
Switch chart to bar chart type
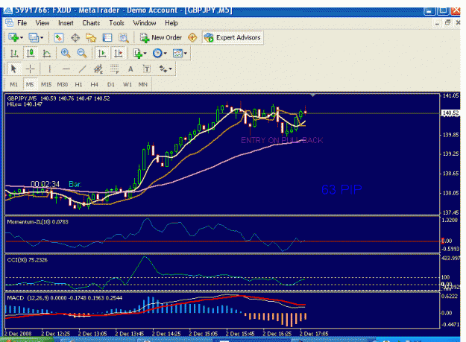pos(14,54)
